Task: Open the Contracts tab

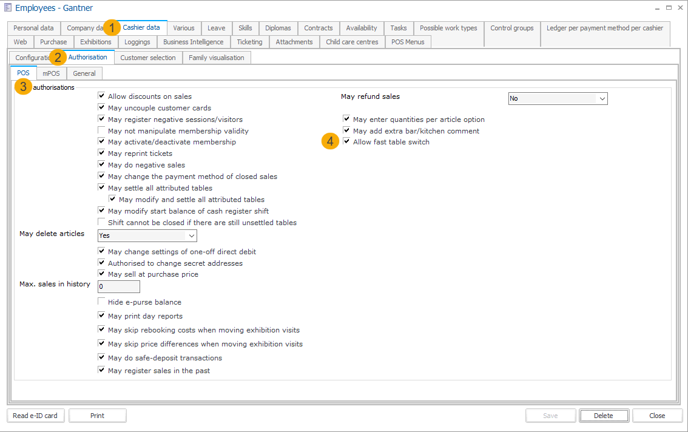Action: coord(318,28)
